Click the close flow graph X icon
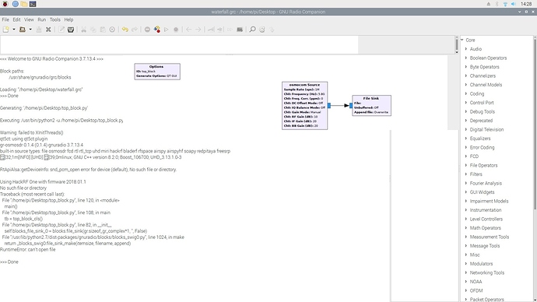This screenshot has height=302, width=537. 48,30
